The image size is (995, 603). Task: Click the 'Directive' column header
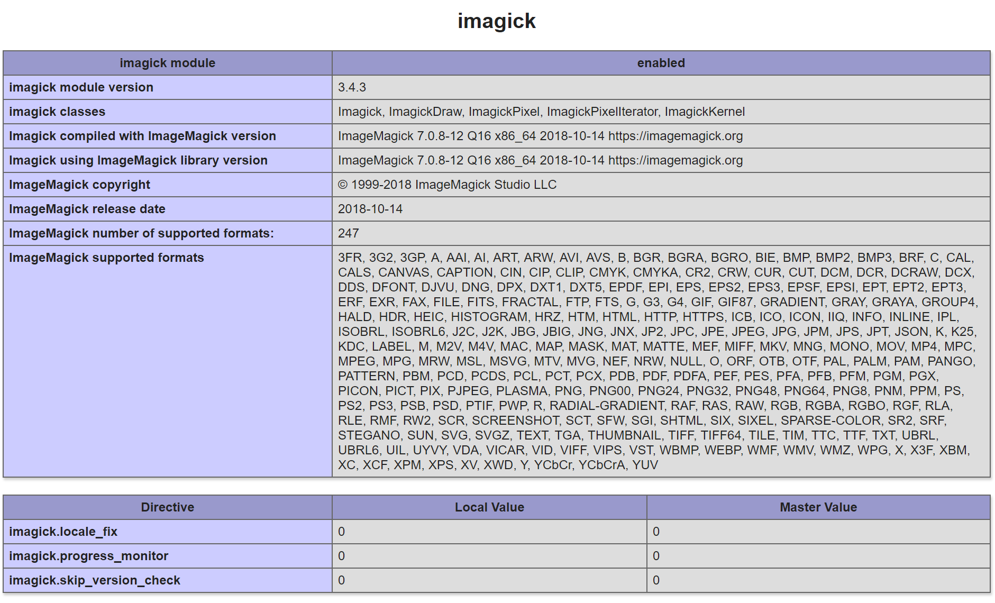click(x=168, y=507)
